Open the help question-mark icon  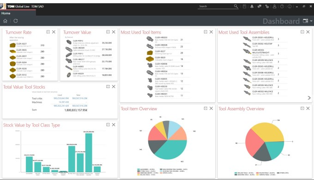coord(282,6)
